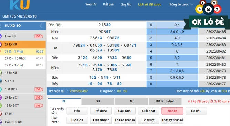Click current period number 2302280487
Screen dimensions: 230x126
point(79,91)
